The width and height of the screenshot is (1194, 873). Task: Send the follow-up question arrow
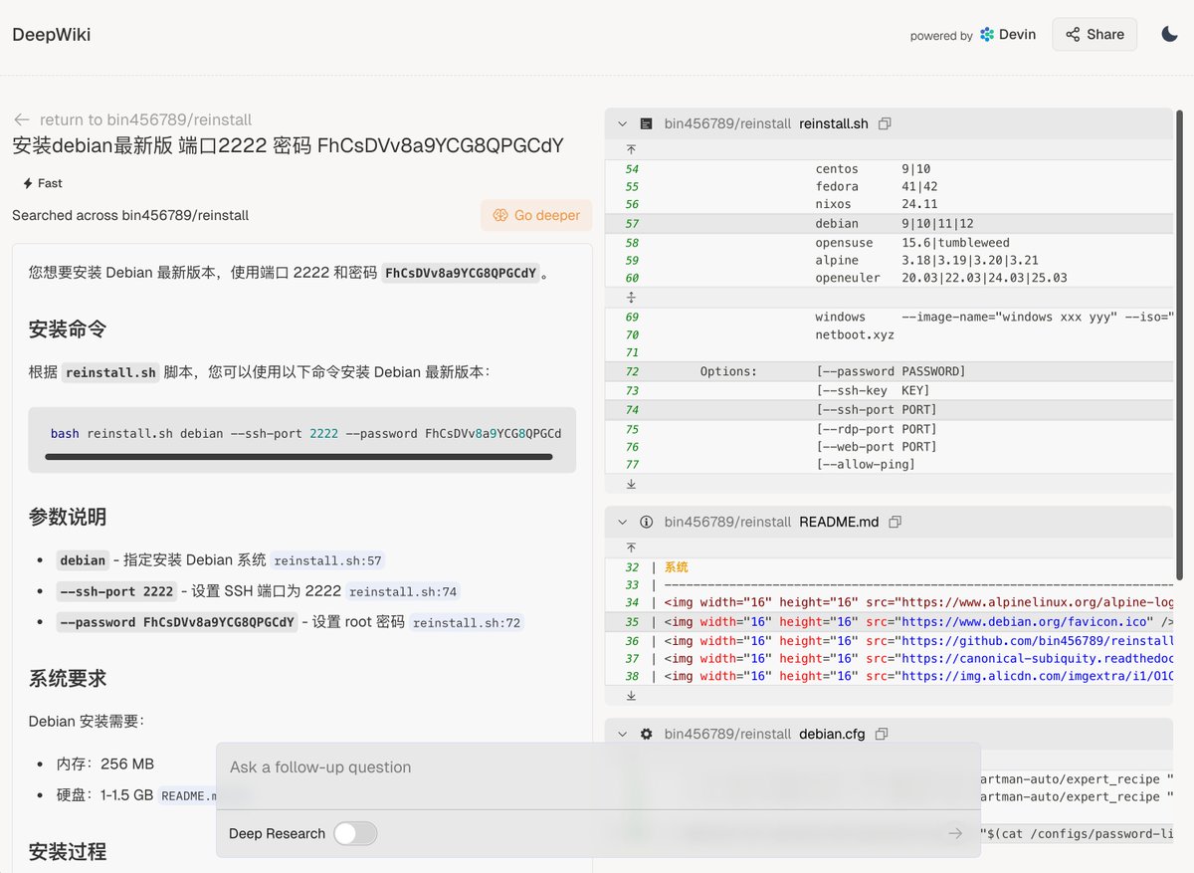pos(955,833)
